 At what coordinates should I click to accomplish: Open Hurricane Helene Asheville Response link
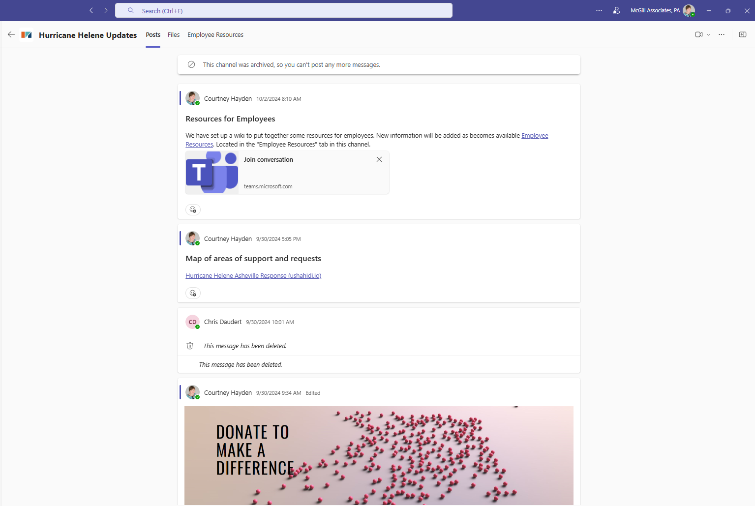point(253,275)
